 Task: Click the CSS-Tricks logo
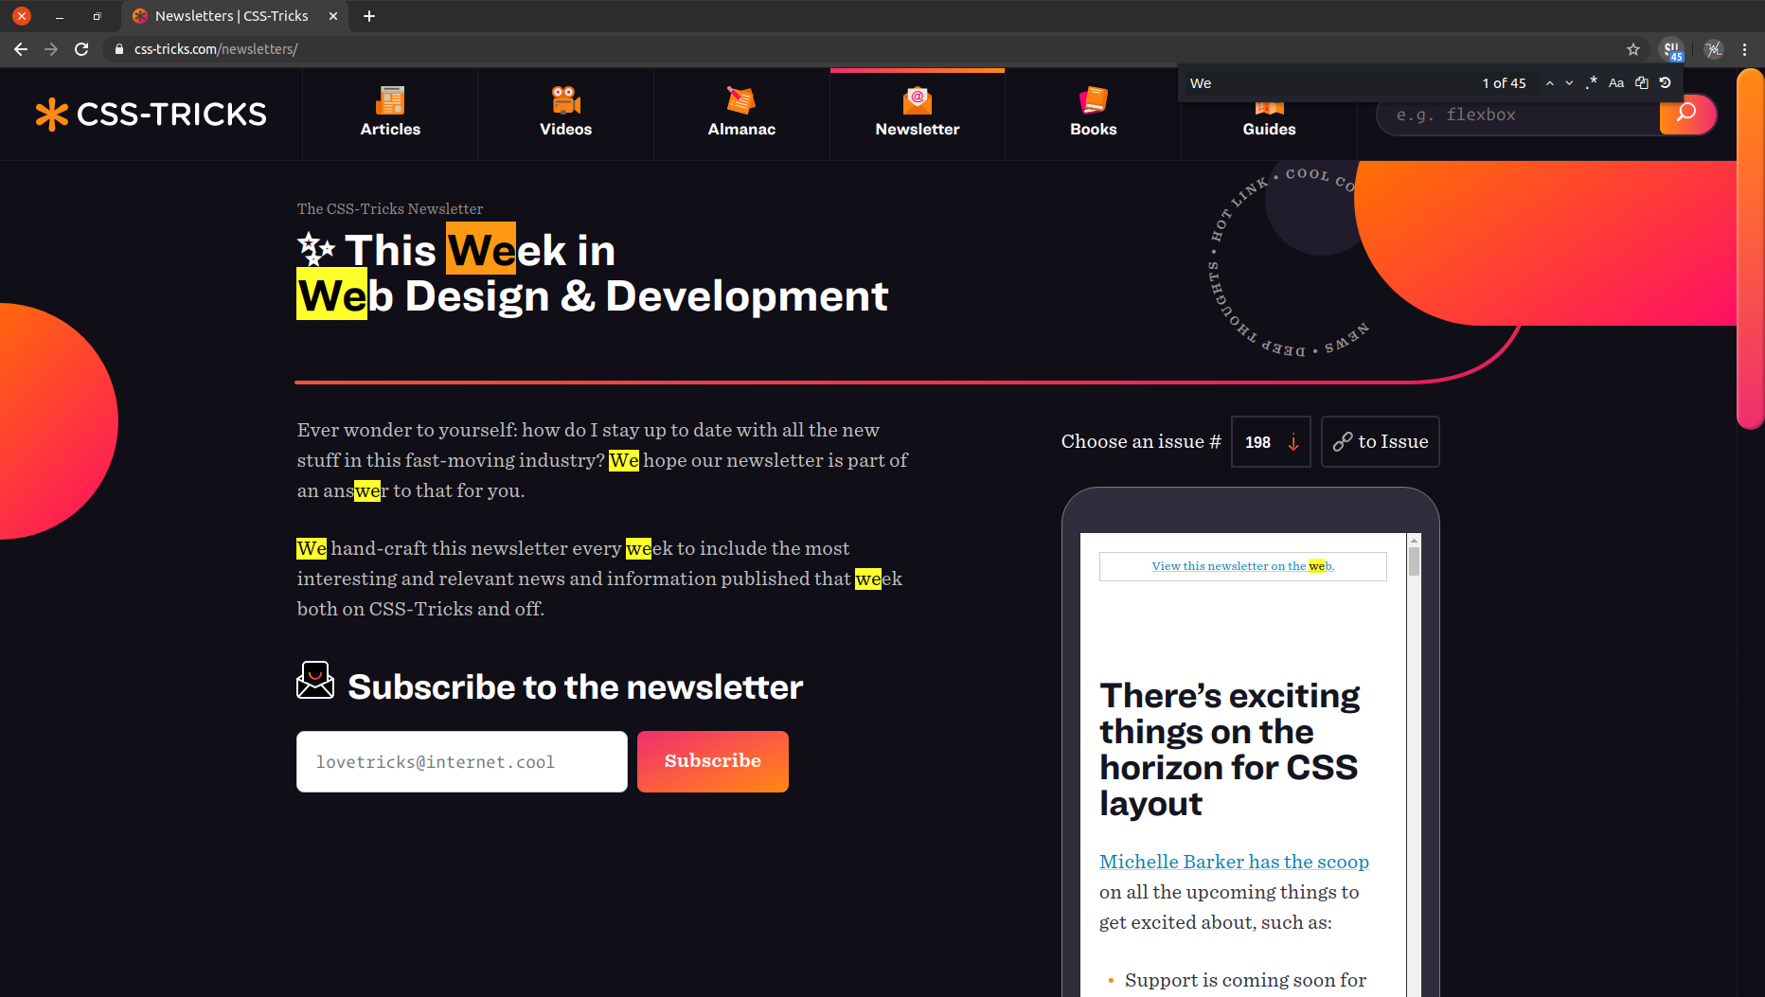[x=152, y=115]
